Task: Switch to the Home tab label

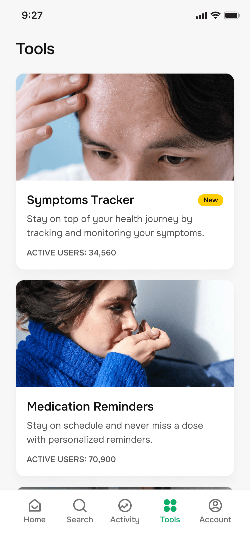Action: (x=35, y=520)
